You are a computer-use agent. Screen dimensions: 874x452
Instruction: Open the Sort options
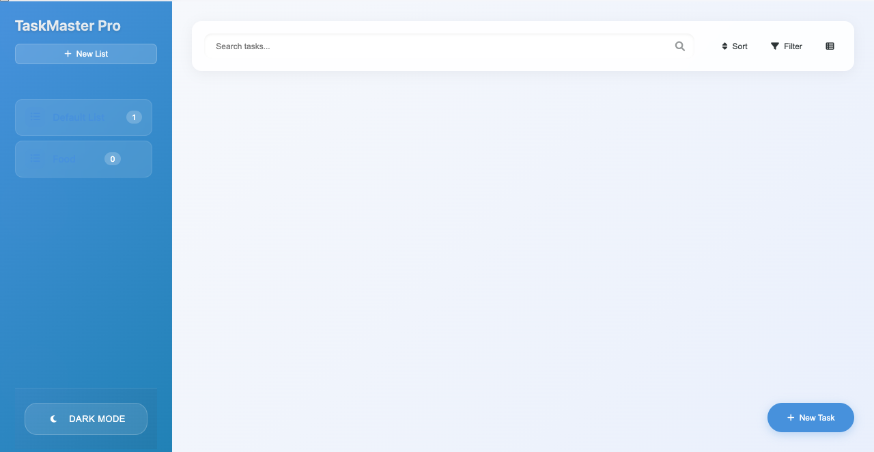click(x=735, y=46)
